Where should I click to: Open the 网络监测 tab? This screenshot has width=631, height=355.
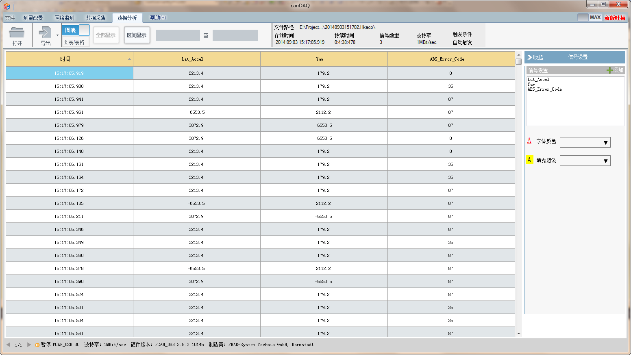[x=64, y=18]
